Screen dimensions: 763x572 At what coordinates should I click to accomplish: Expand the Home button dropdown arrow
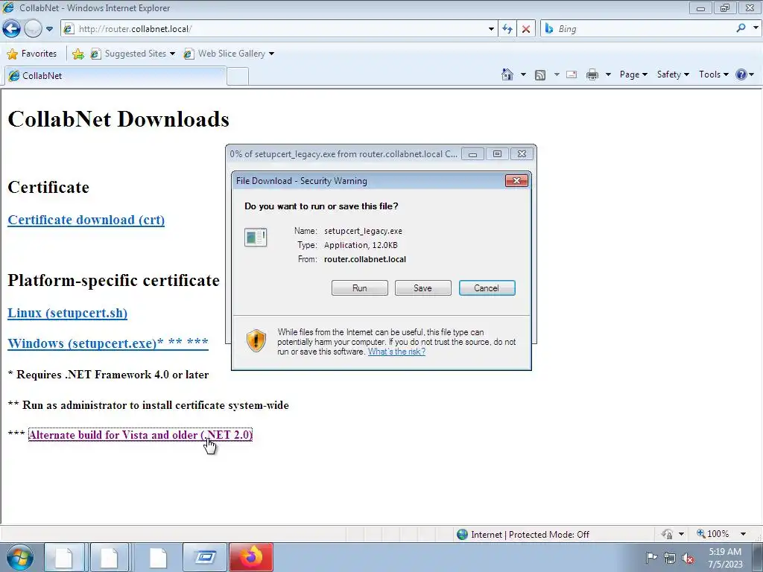tap(523, 74)
